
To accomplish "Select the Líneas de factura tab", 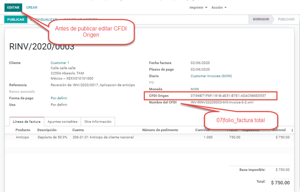I will pyautogui.click(x=26, y=121).
